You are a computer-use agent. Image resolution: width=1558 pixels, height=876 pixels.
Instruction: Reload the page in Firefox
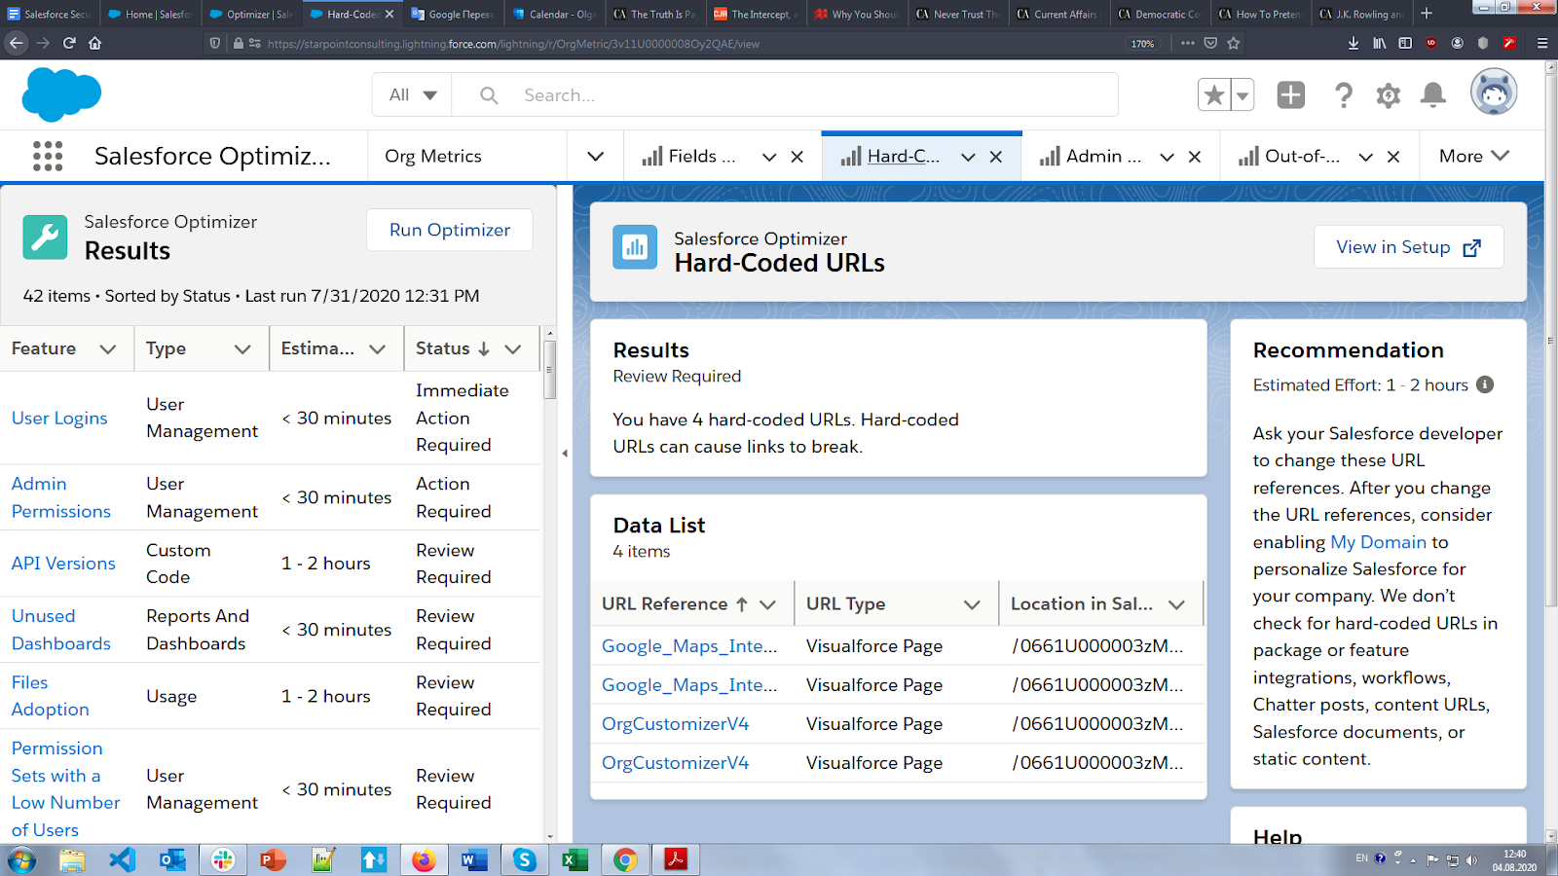(69, 43)
